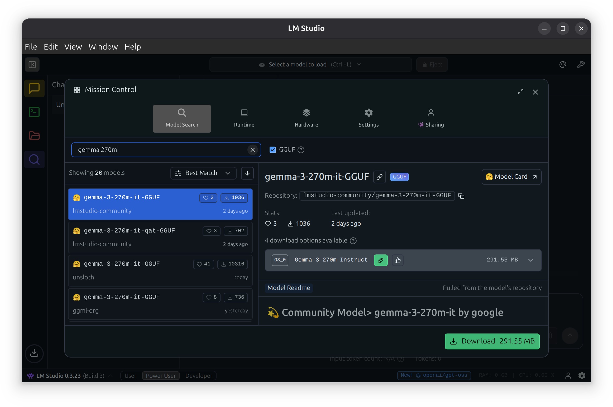Copy the repository name icon
Image resolution: width=613 pixels, height=407 pixels.
point(461,196)
